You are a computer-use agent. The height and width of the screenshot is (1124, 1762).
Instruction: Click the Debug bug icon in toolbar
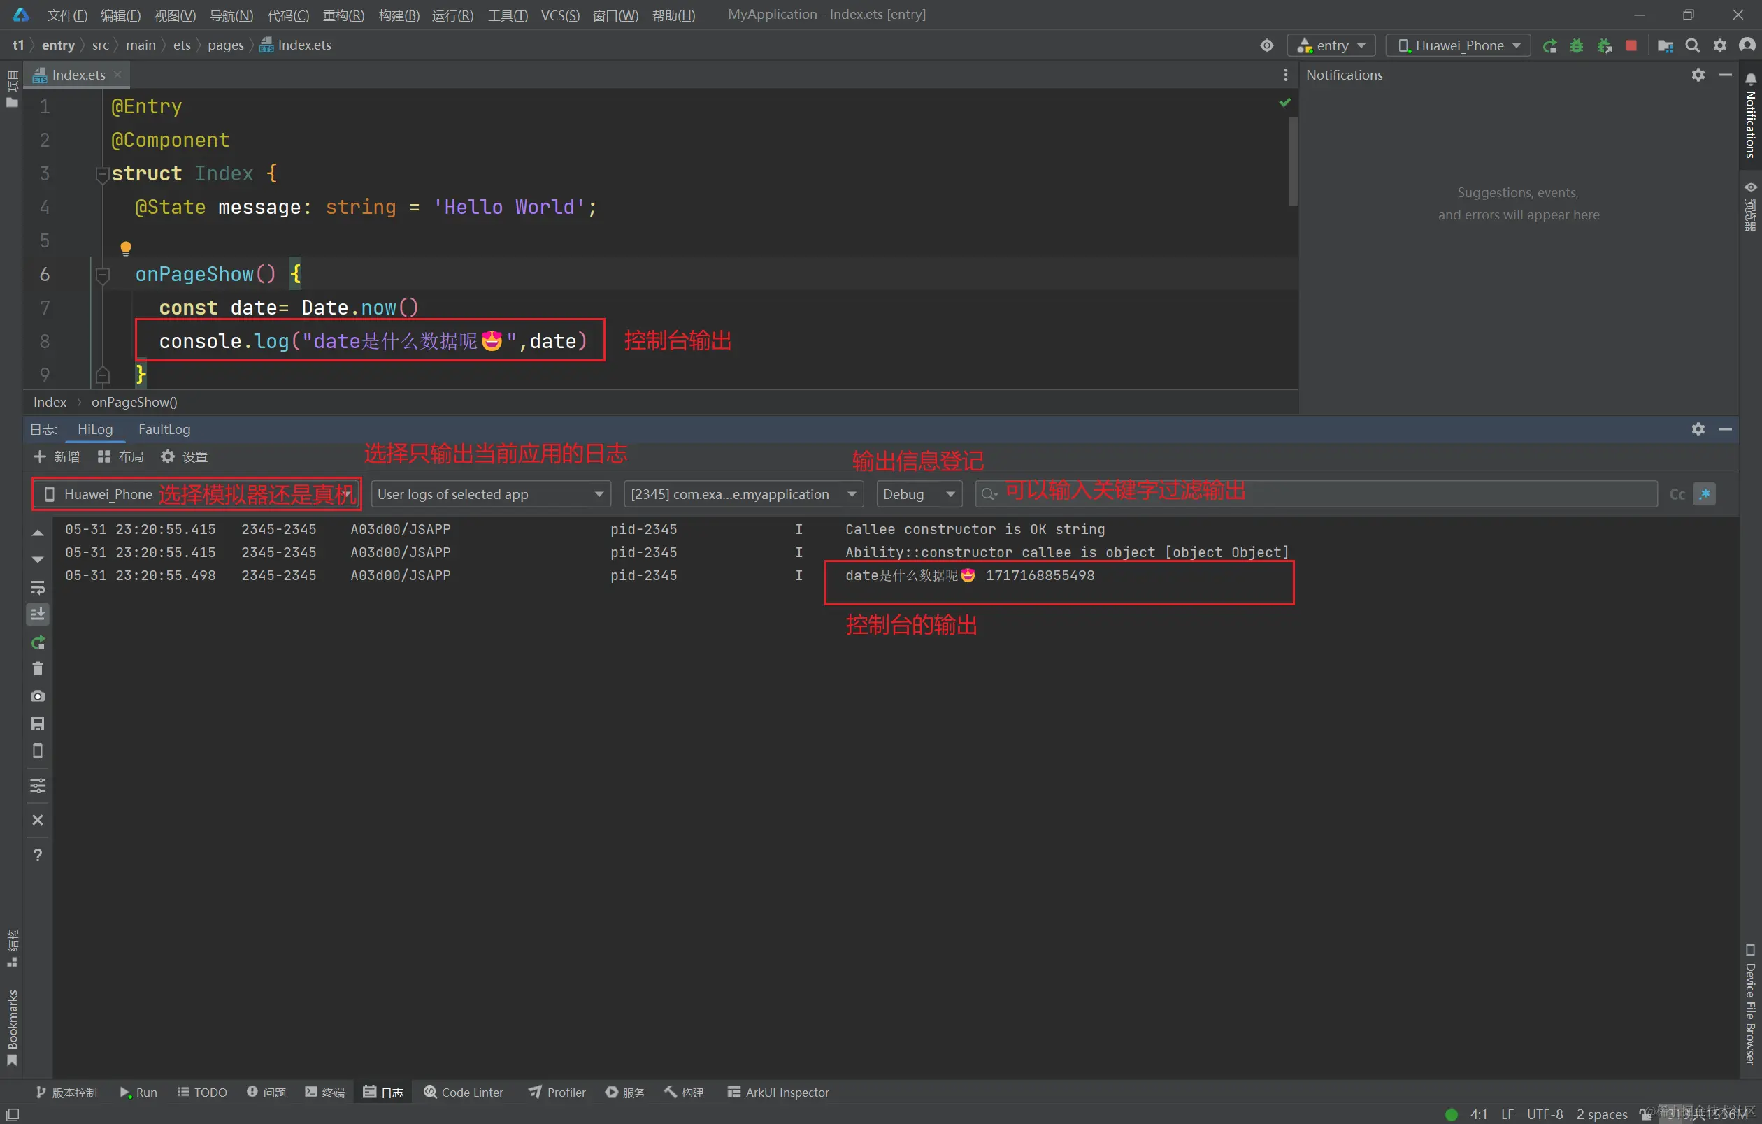pyautogui.click(x=1576, y=45)
